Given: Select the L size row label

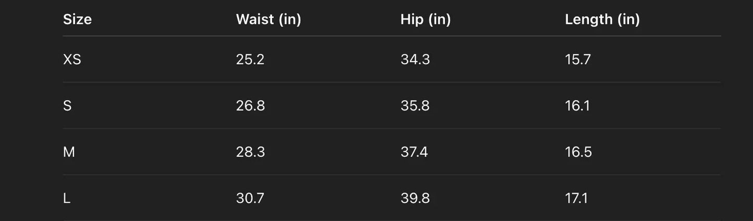Looking at the screenshot, I should tap(67, 199).
